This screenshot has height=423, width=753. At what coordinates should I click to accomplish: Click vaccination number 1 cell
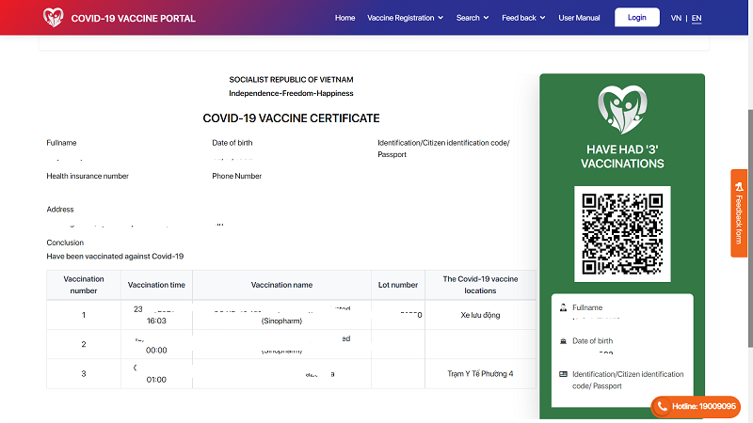coord(84,315)
